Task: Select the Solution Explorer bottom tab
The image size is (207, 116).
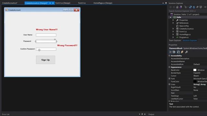Action: coord(190,41)
